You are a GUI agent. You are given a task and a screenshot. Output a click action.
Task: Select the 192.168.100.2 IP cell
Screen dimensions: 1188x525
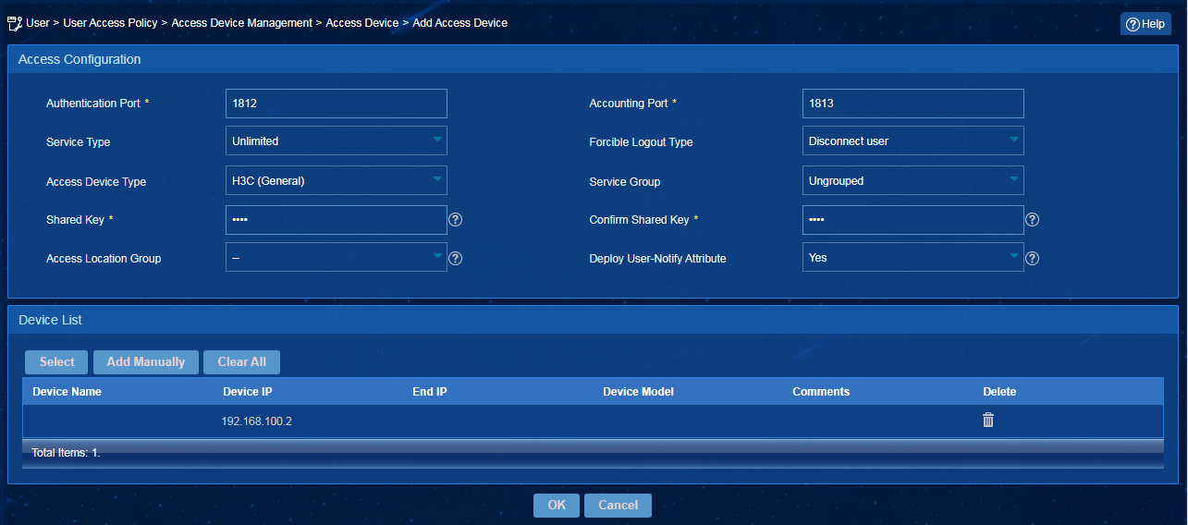pos(256,421)
